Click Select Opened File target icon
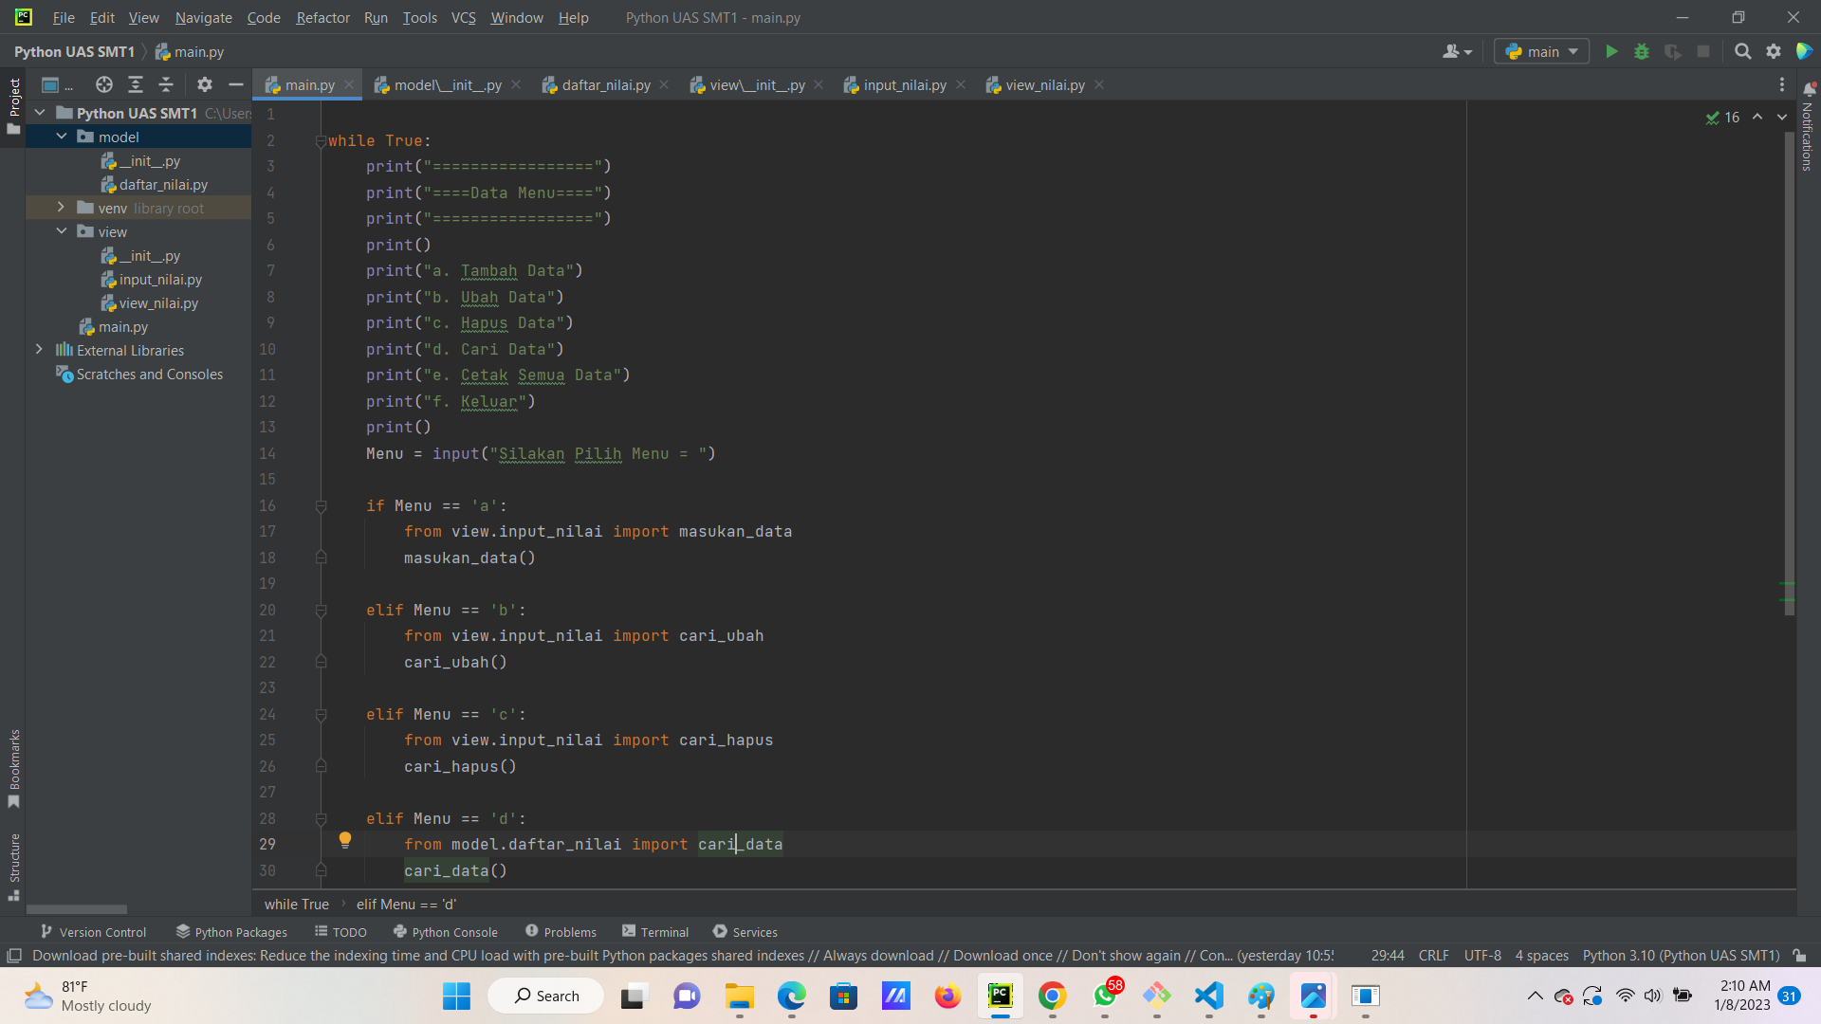This screenshot has height=1024, width=1821. [x=104, y=84]
